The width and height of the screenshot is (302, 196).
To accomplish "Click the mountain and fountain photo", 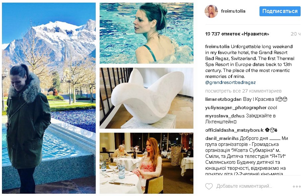I will pos(49,98).
